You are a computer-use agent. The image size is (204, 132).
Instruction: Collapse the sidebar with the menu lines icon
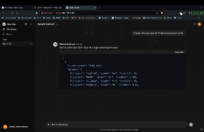click(x=31, y=24)
